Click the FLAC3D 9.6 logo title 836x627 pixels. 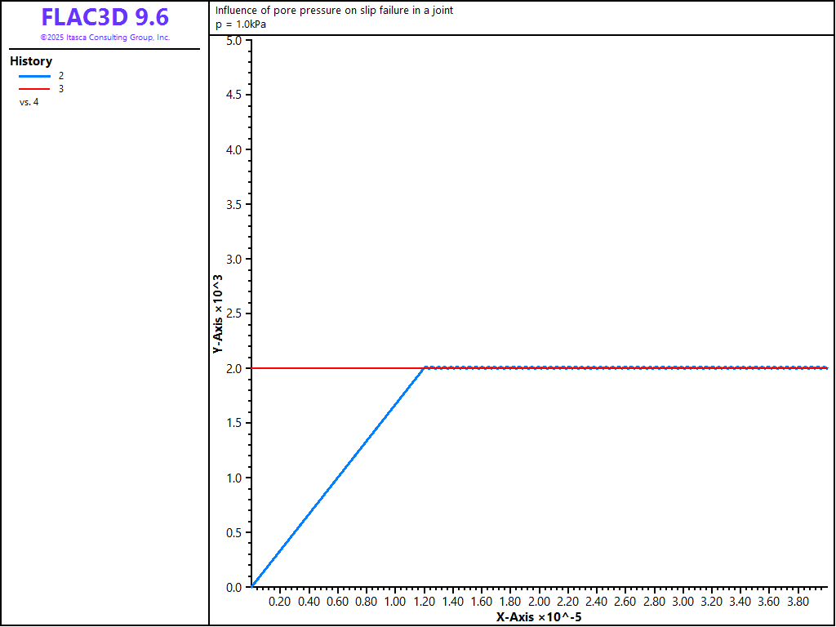104,17
